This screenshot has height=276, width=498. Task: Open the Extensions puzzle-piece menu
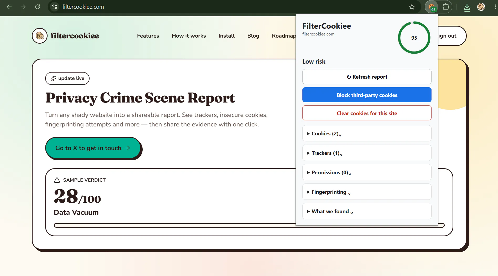point(446,7)
